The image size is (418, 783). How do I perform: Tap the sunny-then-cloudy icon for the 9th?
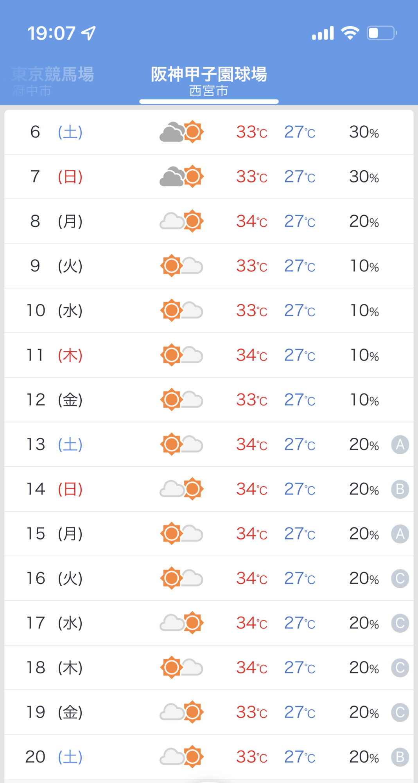[x=182, y=266]
